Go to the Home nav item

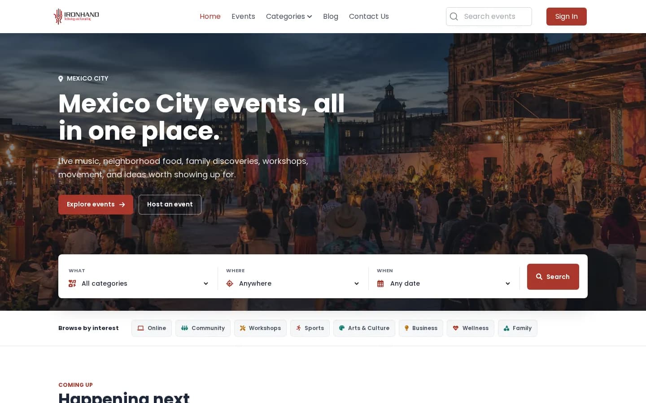coord(210,17)
